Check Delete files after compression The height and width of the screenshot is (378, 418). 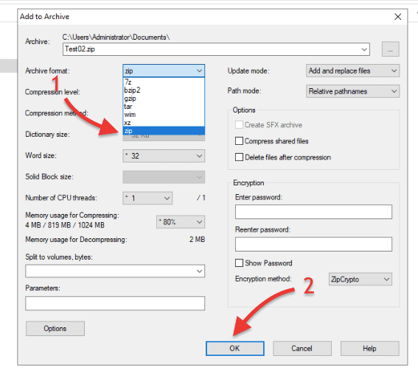[239, 157]
